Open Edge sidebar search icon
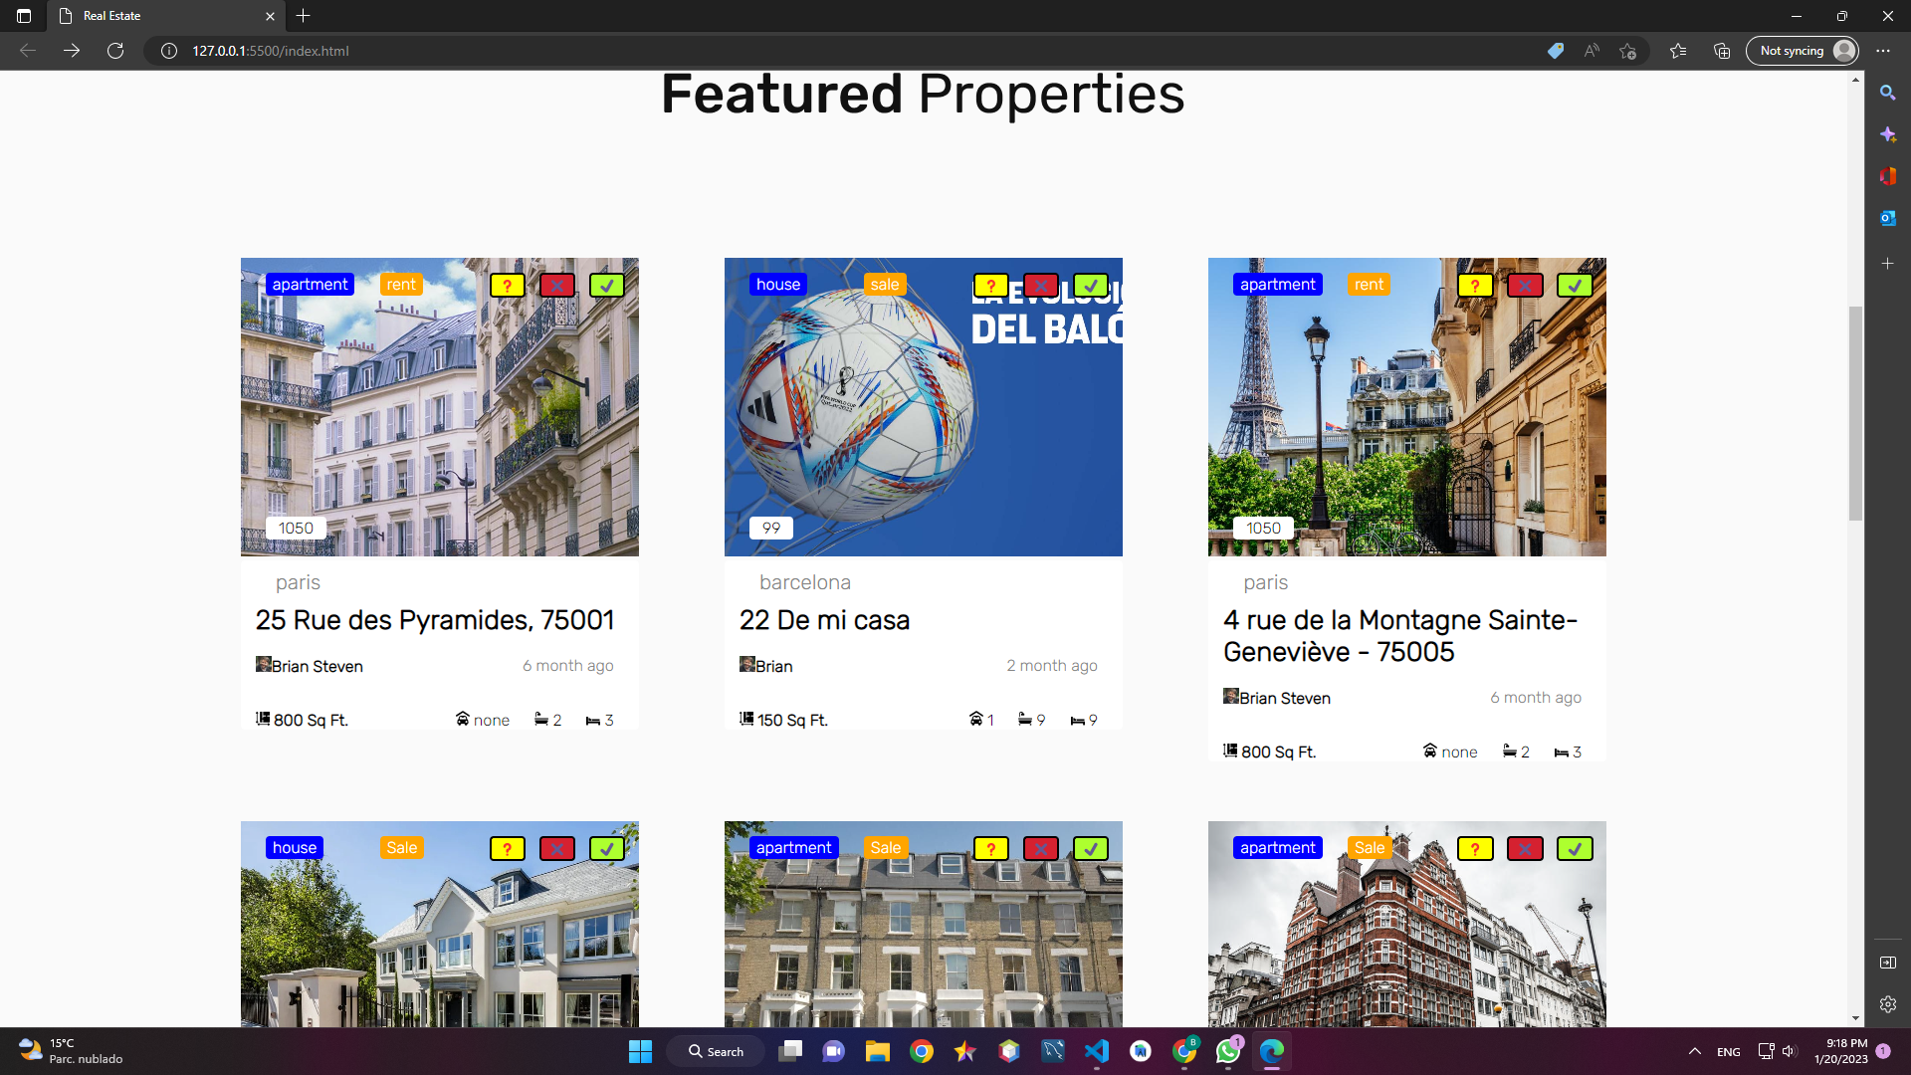 click(x=1887, y=93)
